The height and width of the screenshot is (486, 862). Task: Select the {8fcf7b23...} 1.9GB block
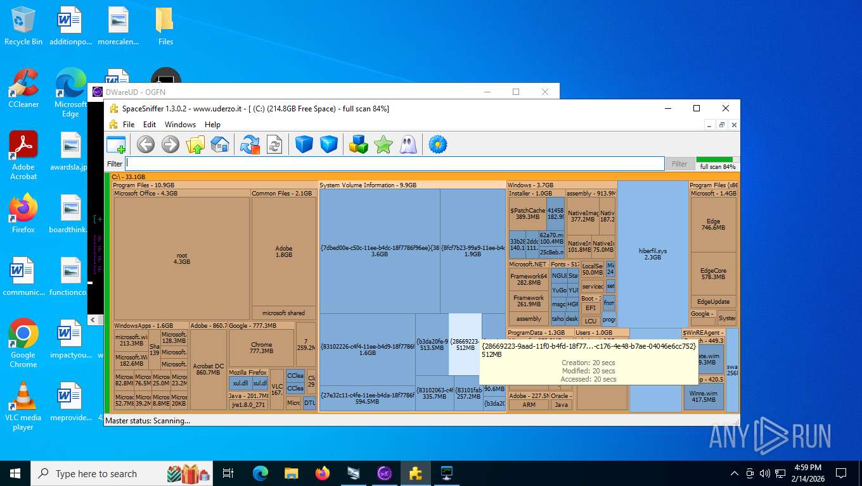473,251
